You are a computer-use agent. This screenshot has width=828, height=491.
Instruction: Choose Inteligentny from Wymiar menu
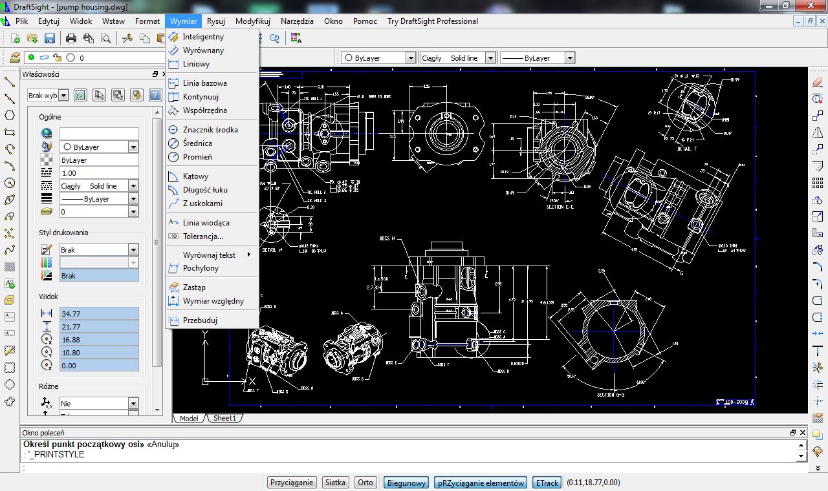[x=212, y=37]
